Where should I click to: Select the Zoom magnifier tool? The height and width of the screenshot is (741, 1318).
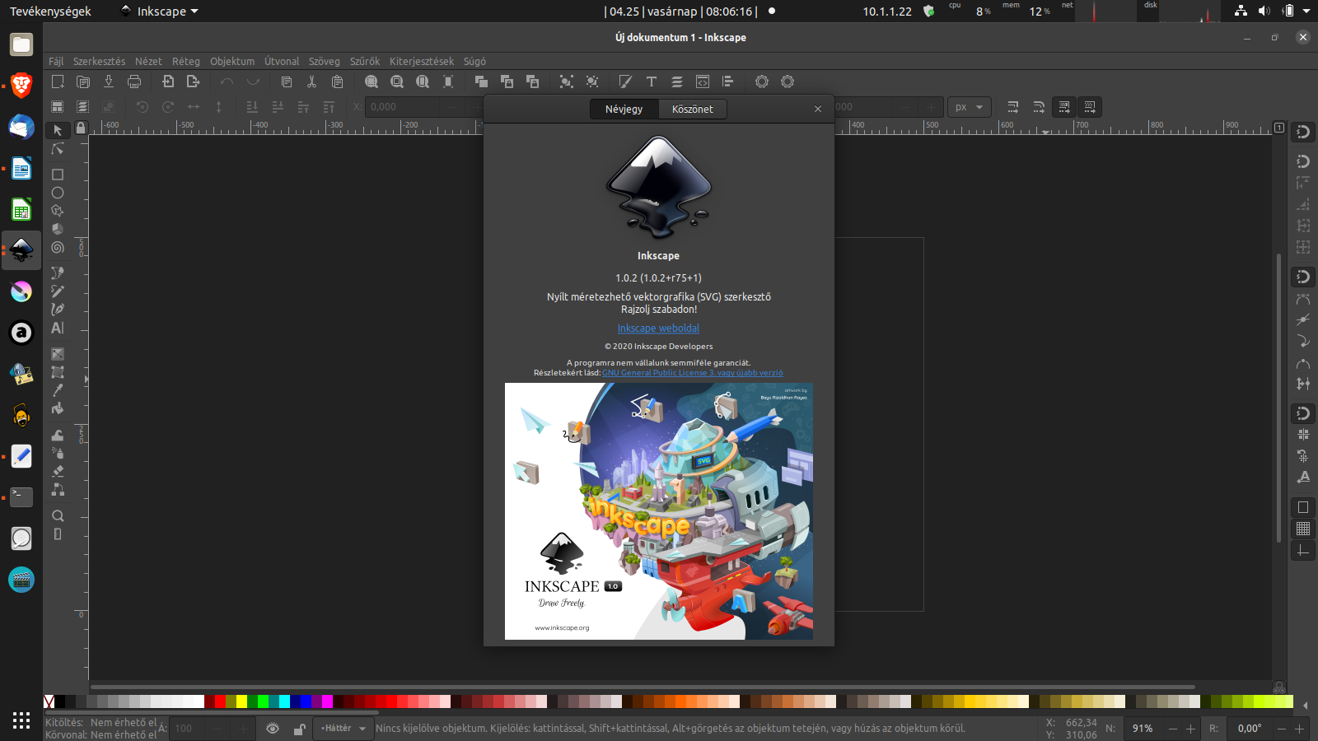tap(58, 516)
